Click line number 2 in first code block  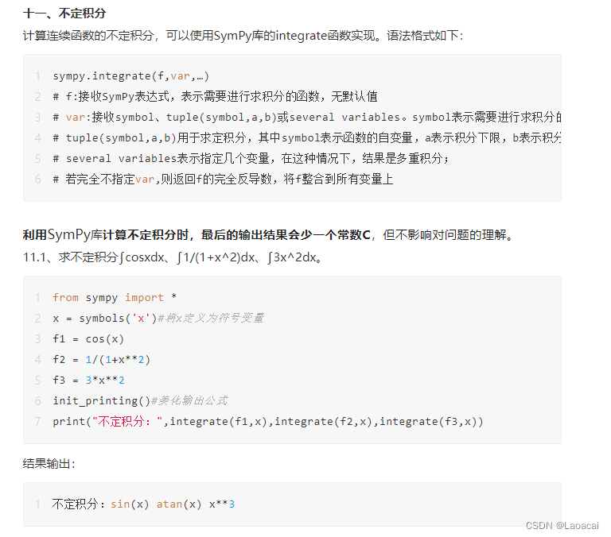38,96
